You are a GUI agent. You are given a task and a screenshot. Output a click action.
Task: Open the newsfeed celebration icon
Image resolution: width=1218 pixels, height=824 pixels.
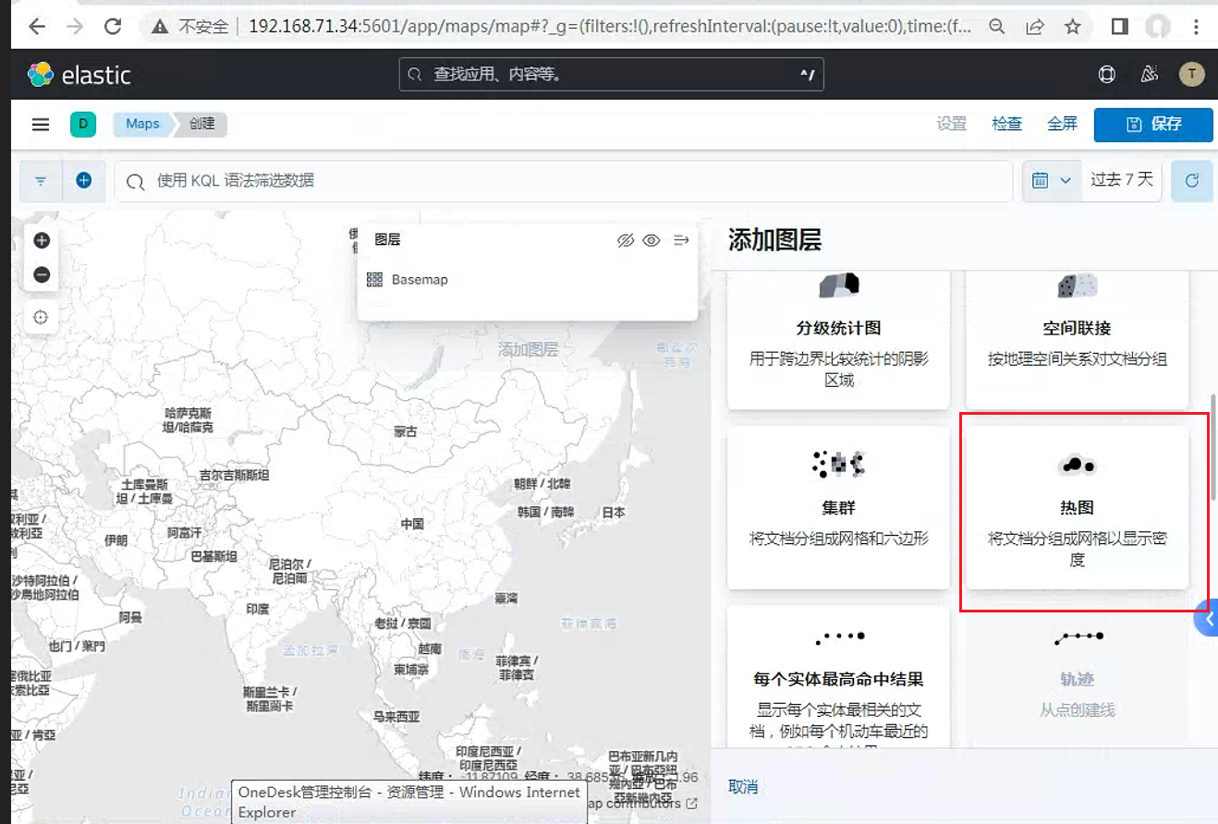click(x=1150, y=75)
